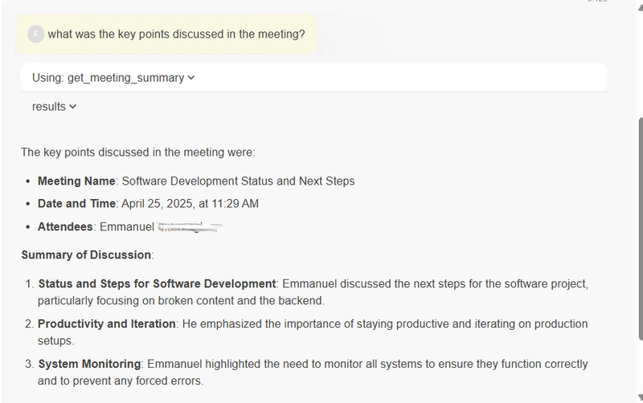Click the vertical scrollbar thumb

pos(641,229)
